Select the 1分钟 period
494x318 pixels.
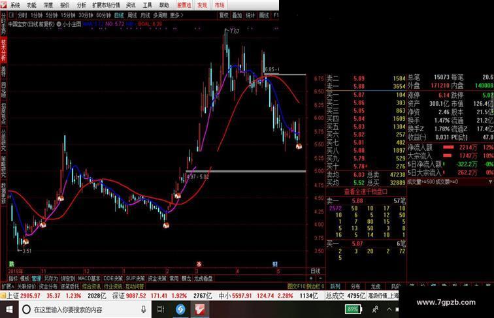tap(37, 15)
